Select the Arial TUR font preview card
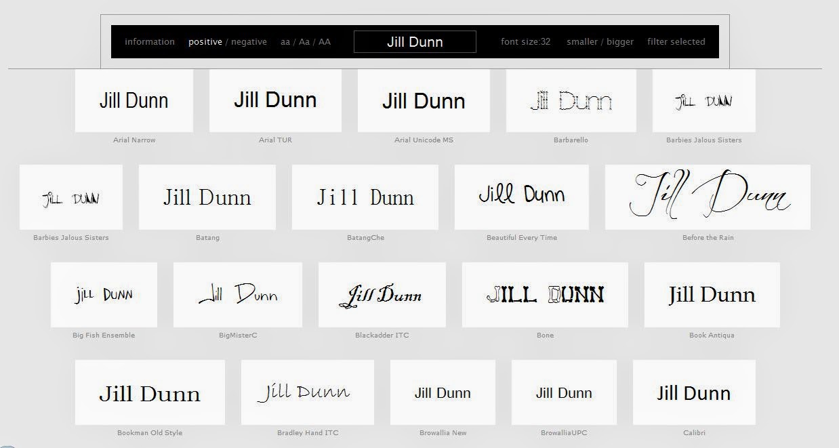 pos(275,100)
